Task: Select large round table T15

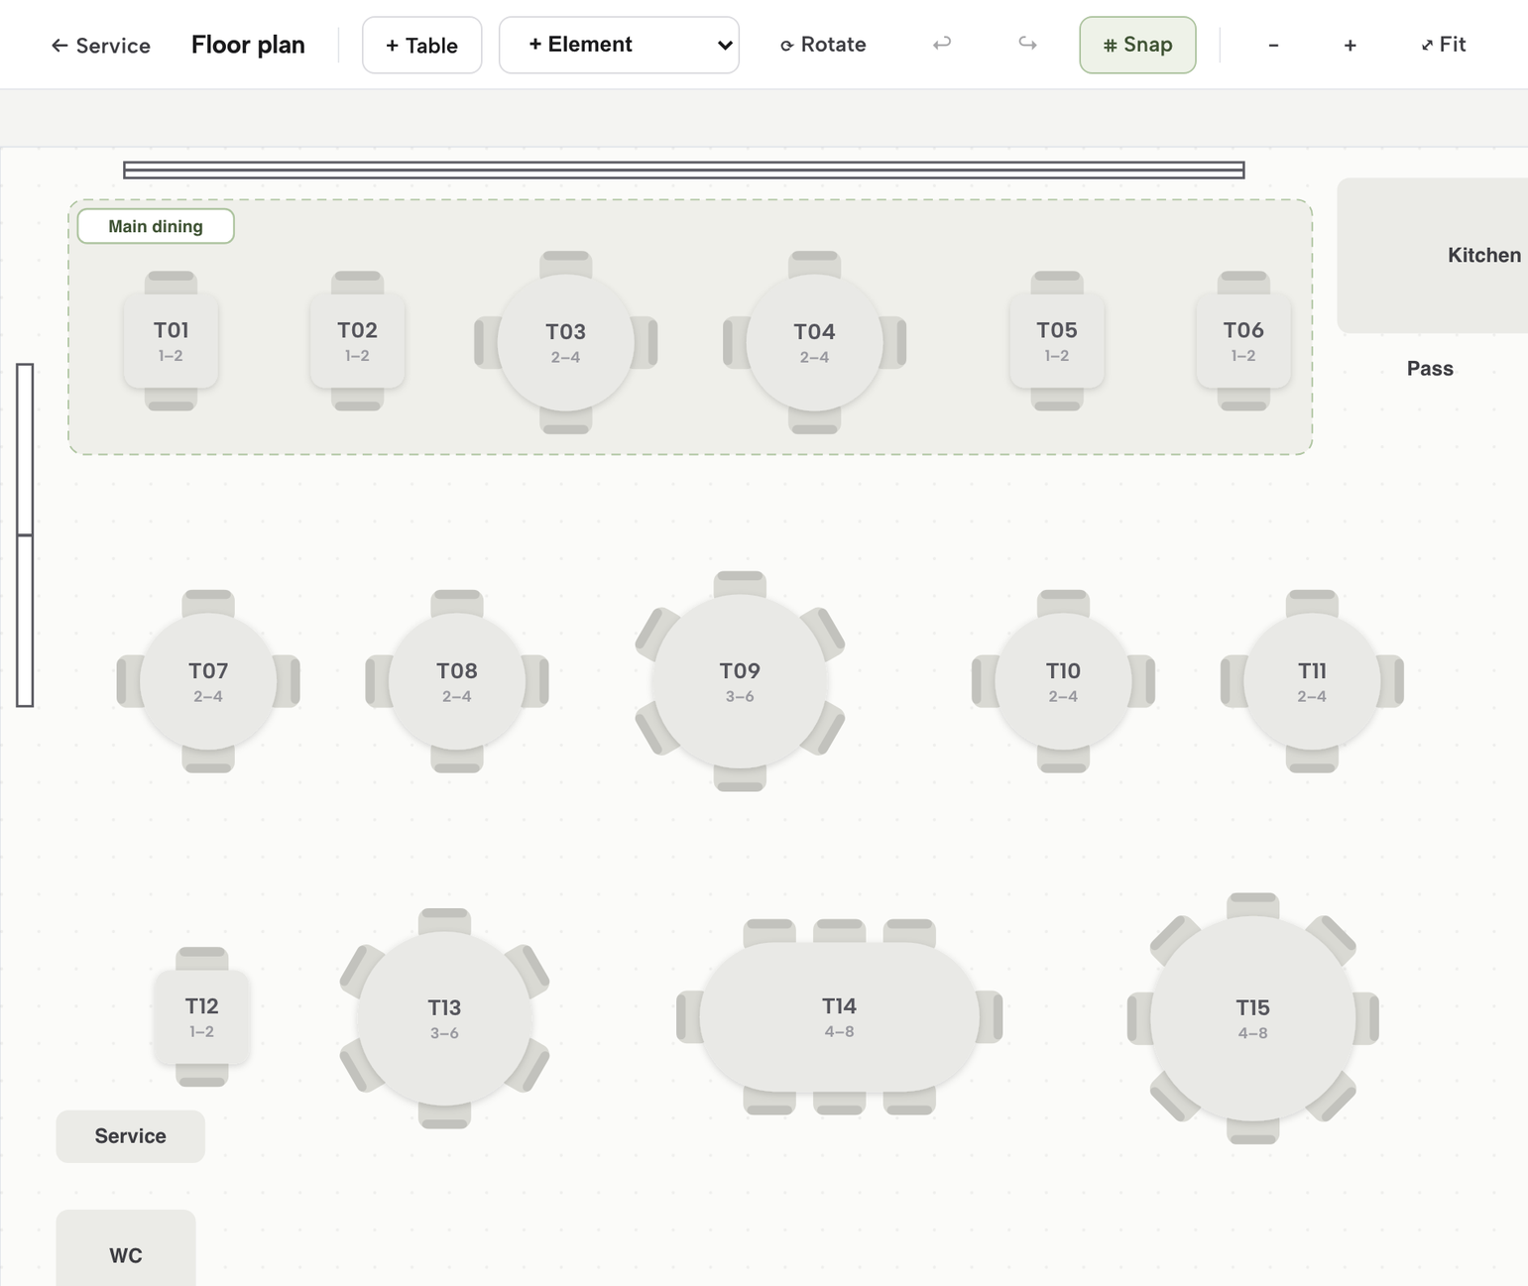Action: 1253,1018
